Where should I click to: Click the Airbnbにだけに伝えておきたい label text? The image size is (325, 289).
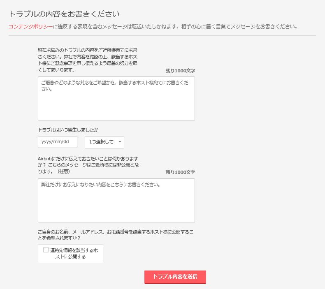[88, 165]
